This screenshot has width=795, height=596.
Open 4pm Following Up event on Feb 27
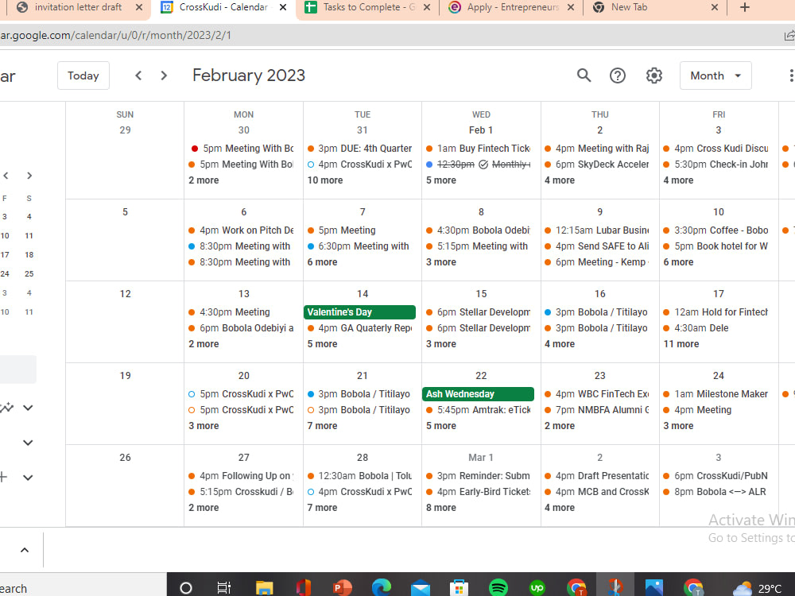coord(241,476)
